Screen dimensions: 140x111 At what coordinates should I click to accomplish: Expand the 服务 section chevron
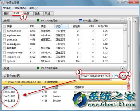point(122,68)
